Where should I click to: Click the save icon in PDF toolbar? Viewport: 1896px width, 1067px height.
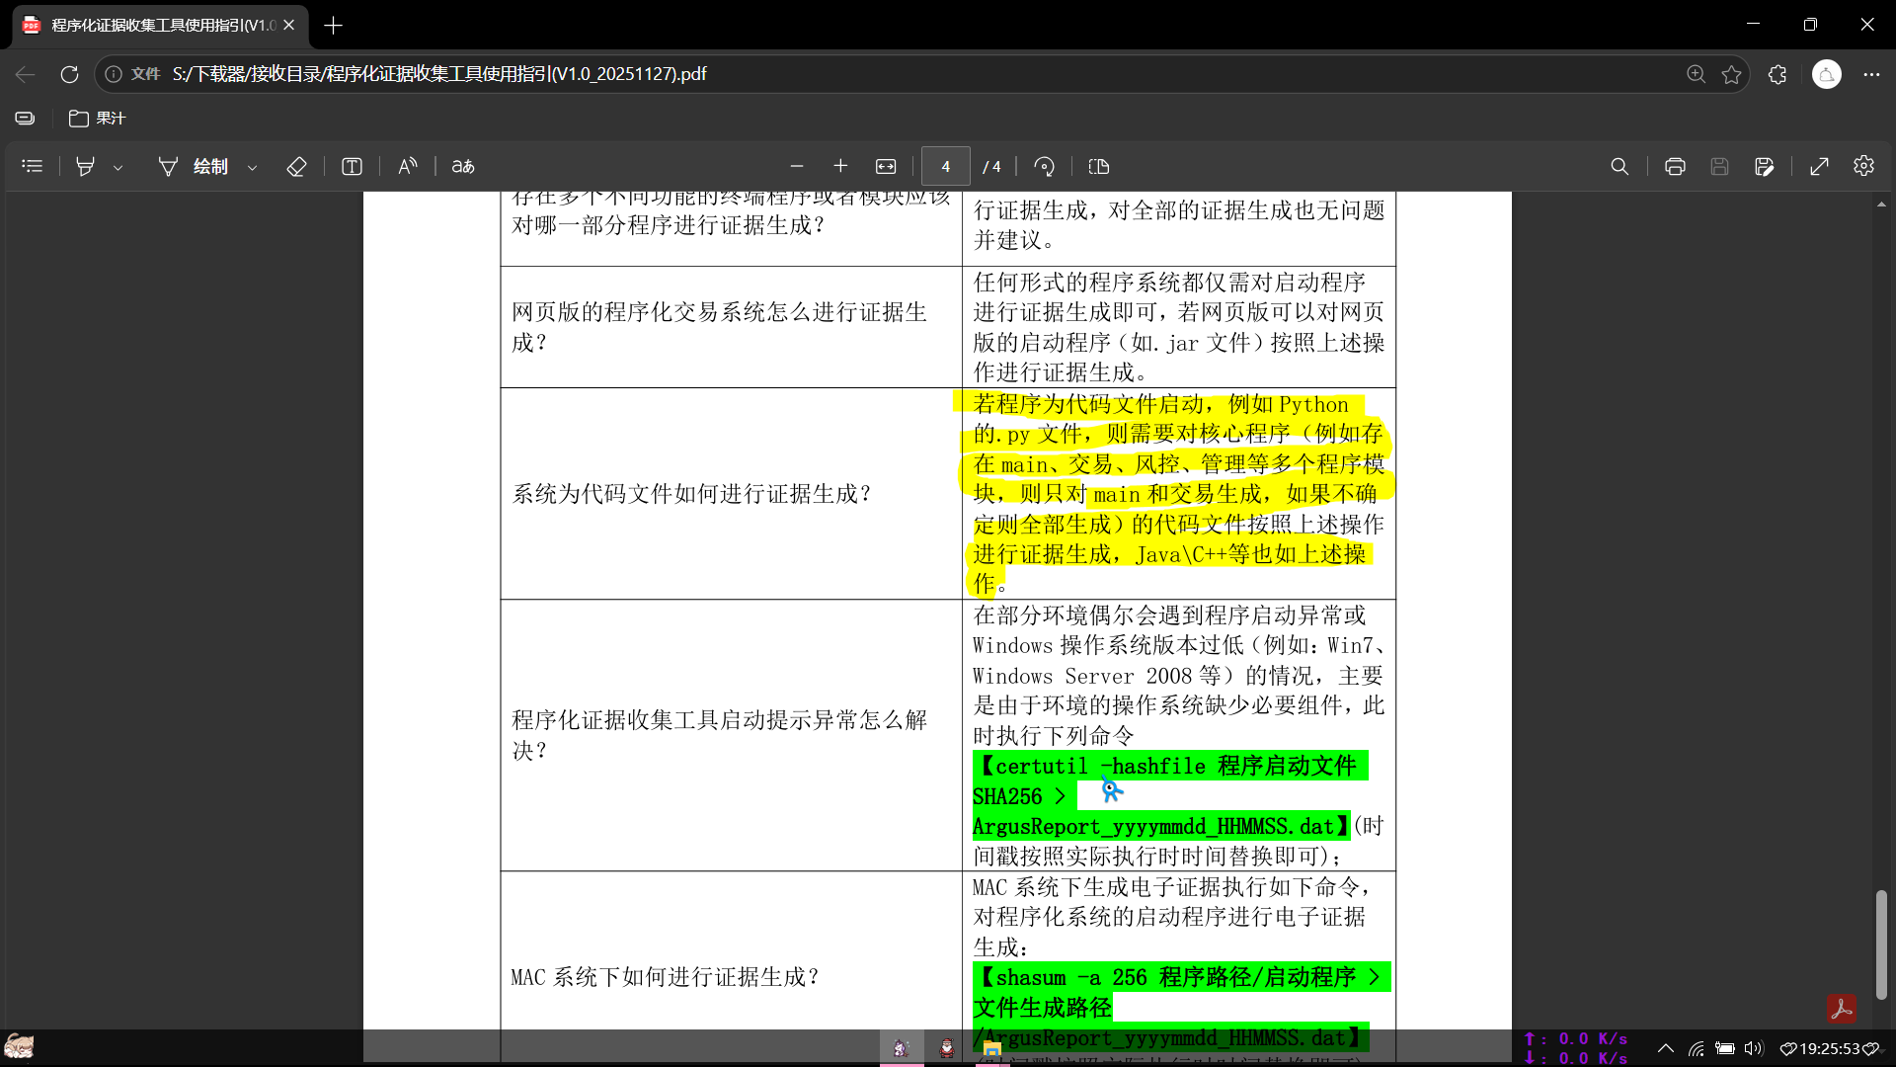pyautogui.click(x=1719, y=166)
